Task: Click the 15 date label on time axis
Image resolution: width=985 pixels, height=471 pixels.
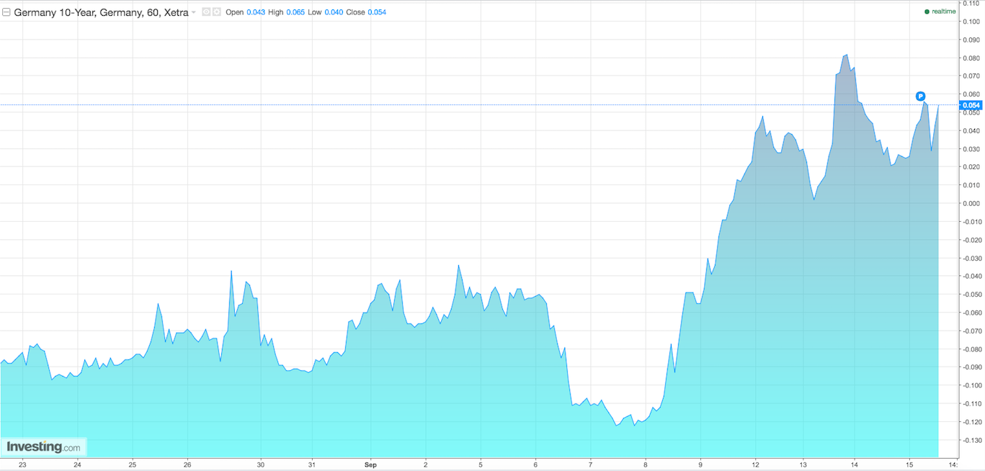Action: point(909,465)
